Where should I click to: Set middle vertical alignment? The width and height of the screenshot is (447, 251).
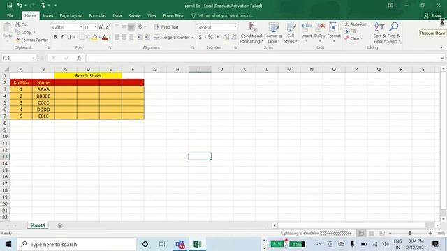click(x=124, y=26)
